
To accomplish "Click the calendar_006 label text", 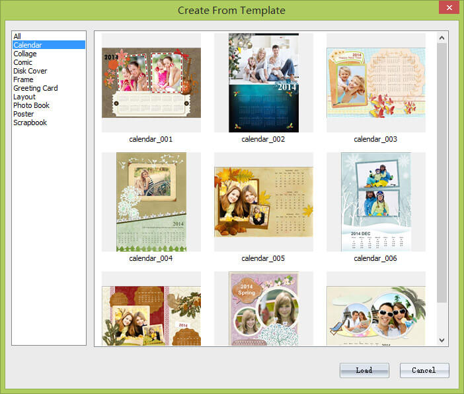I will coord(375,258).
